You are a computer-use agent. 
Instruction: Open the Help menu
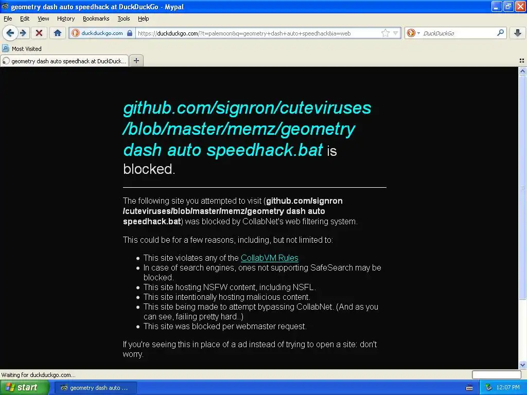(x=143, y=19)
